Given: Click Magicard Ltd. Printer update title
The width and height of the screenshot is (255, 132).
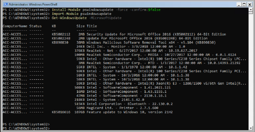Looking at the screenshot, I should (x=122, y=108).
